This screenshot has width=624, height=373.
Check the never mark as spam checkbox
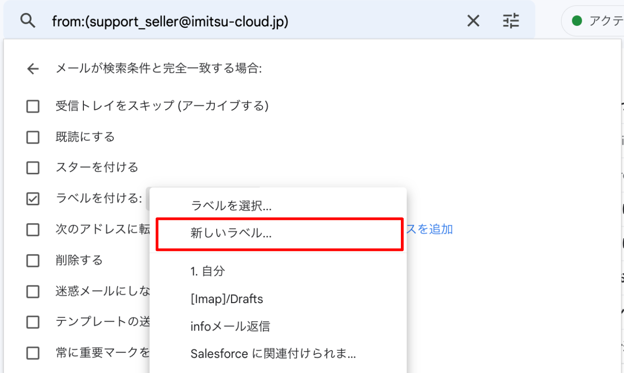click(x=33, y=292)
